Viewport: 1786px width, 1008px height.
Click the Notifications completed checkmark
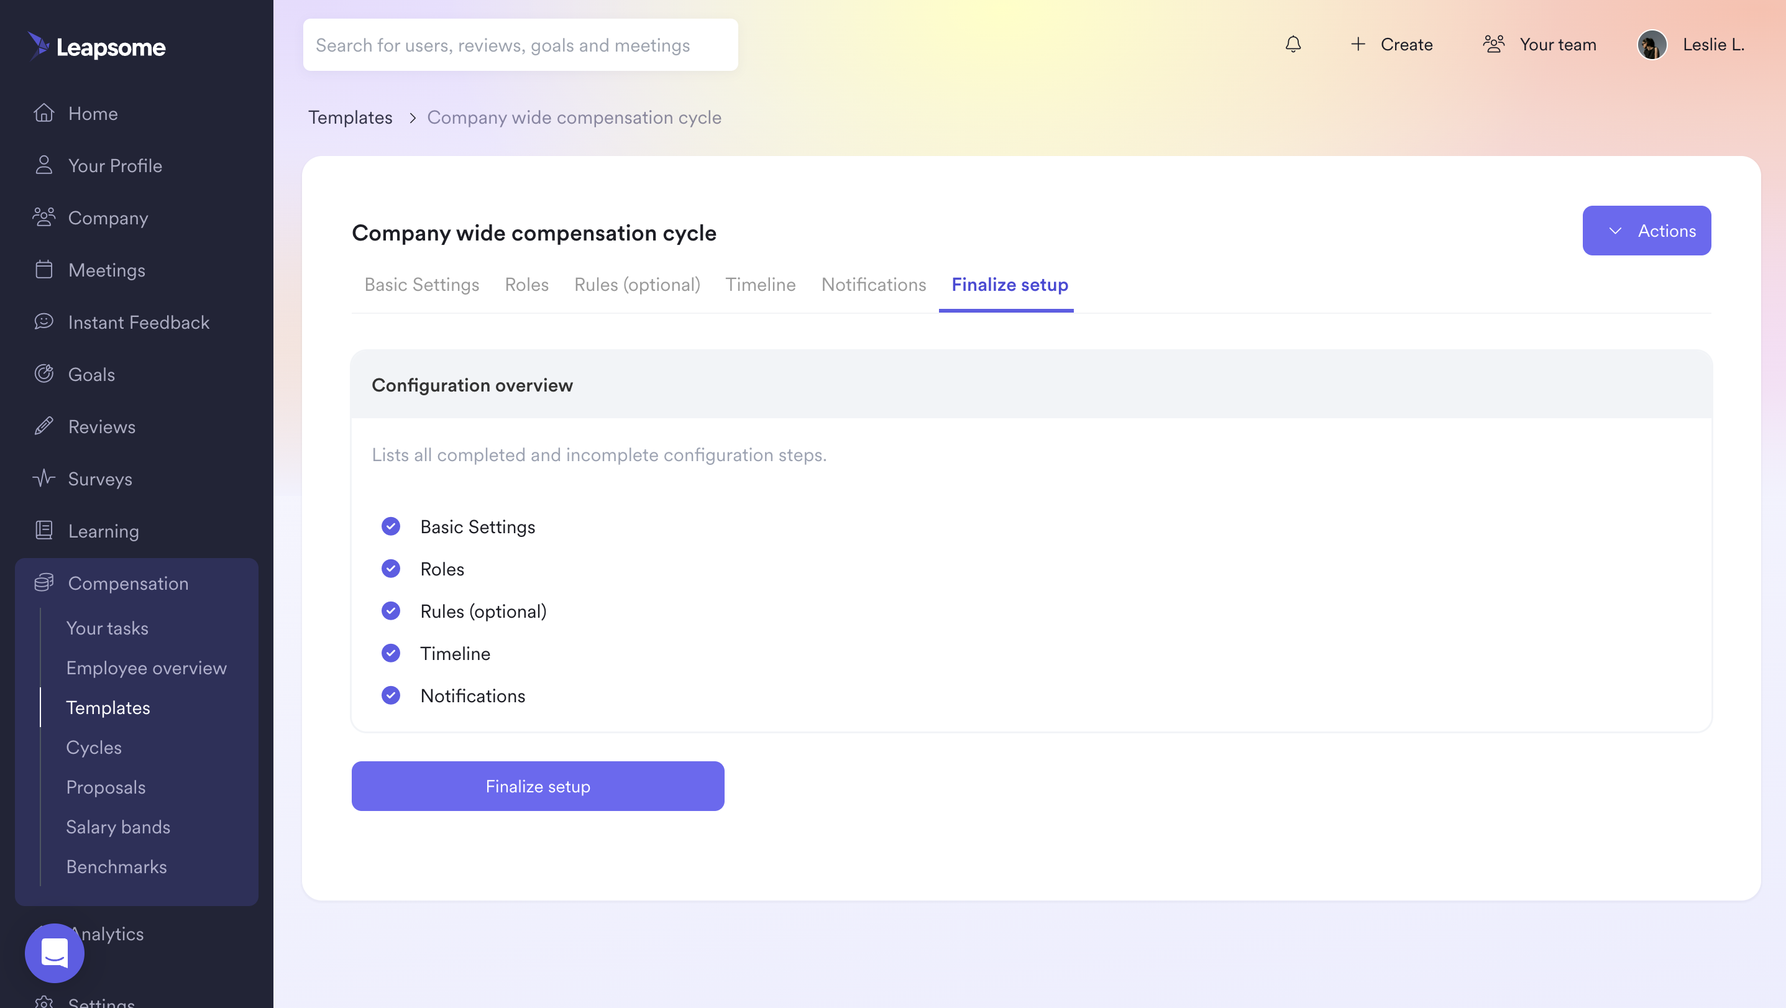(391, 695)
